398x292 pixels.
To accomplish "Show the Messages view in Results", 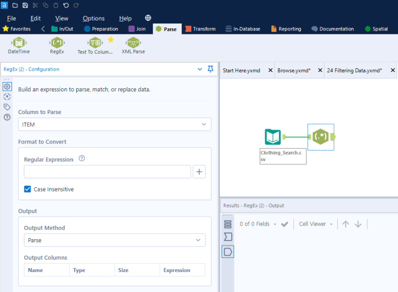I will (228, 224).
